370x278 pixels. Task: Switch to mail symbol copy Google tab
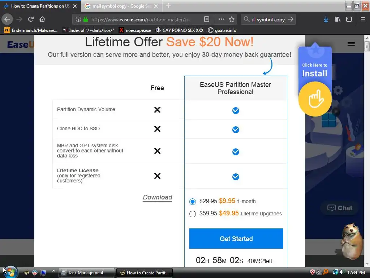coord(121,6)
